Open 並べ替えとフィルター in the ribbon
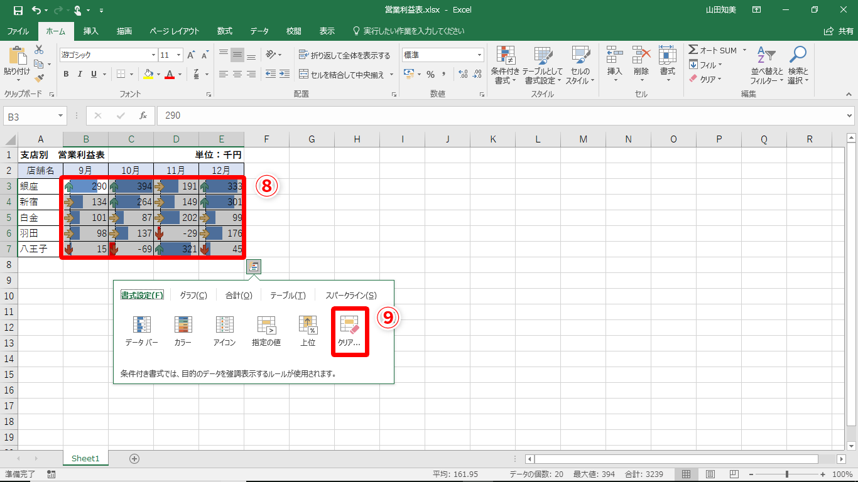 (x=766, y=65)
